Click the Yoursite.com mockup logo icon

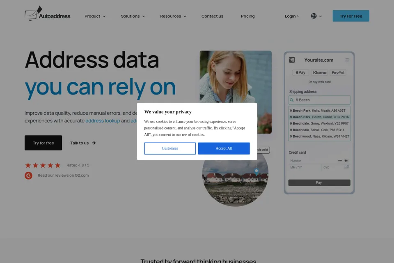click(x=292, y=60)
